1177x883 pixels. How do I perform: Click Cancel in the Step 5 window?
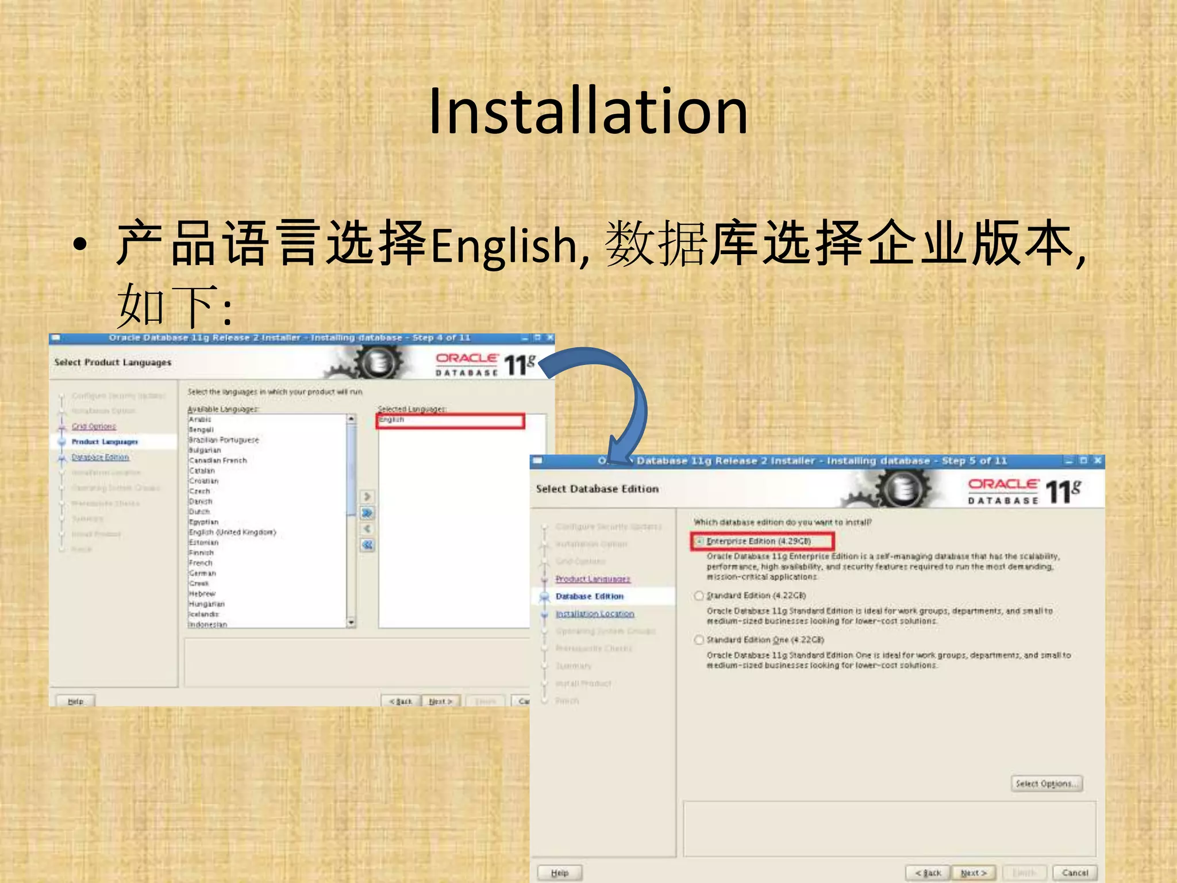click(x=1075, y=873)
